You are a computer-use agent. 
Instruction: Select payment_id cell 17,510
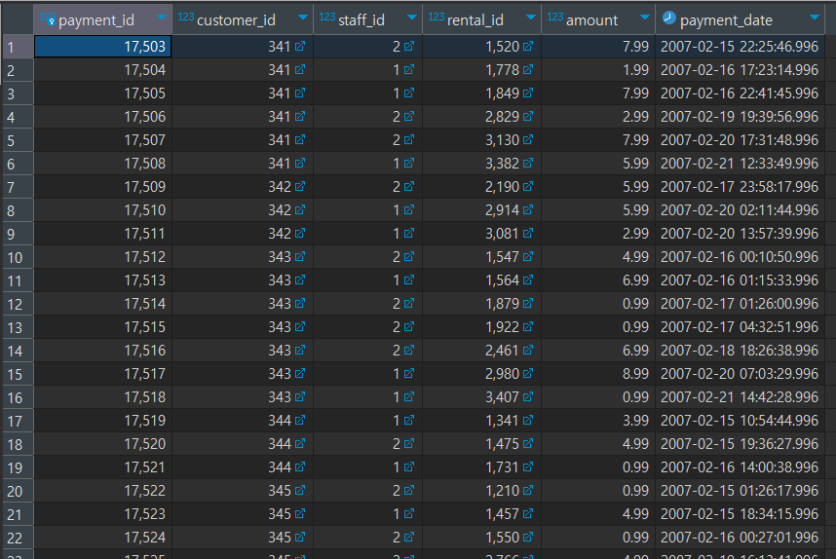[x=103, y=210]
